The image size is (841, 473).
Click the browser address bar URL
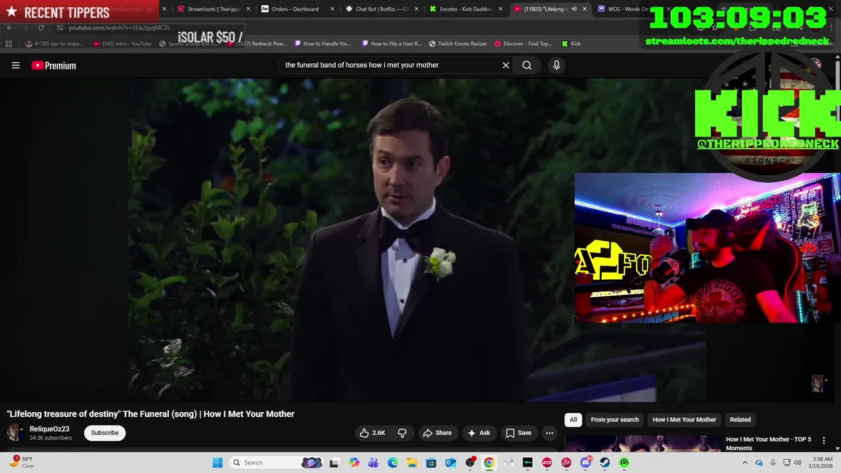pyautogui.click(x=119, y=28)
